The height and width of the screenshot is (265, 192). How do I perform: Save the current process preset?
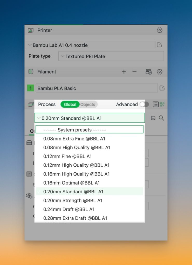(x=153, y=118)
